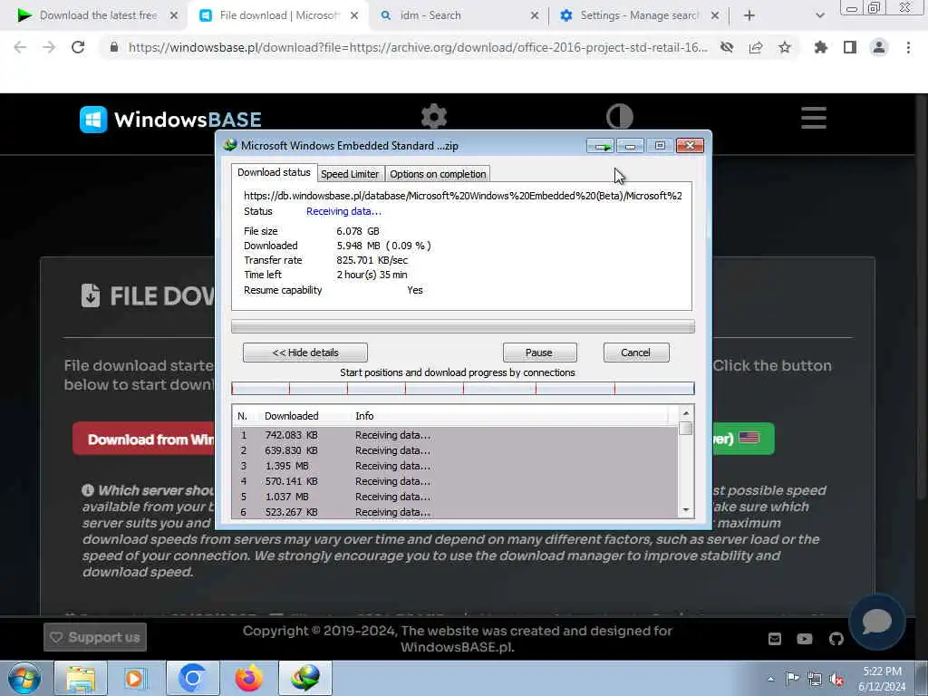Open the Options on completion tab
The image size is (928, 696).
pos(438,174)
